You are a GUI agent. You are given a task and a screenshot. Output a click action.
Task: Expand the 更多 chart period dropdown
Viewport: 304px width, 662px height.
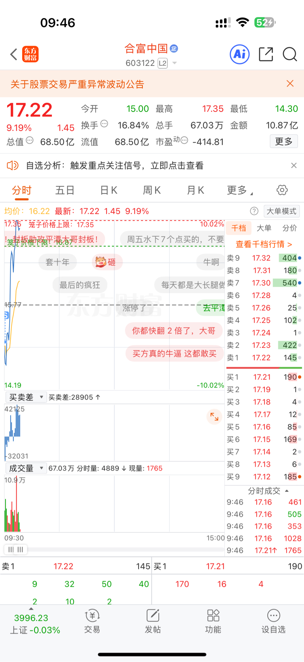point(239,190)
